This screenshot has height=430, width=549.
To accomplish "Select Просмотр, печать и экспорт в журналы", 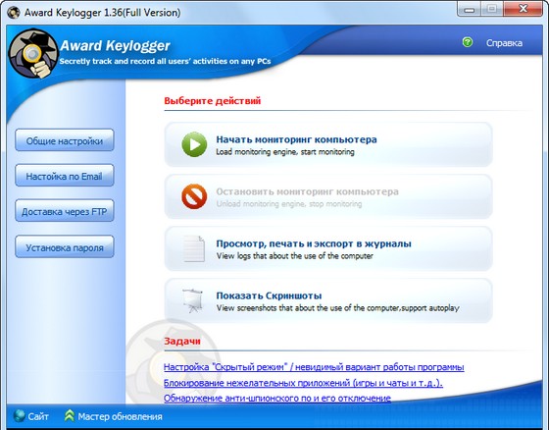I will click(328, 248).
